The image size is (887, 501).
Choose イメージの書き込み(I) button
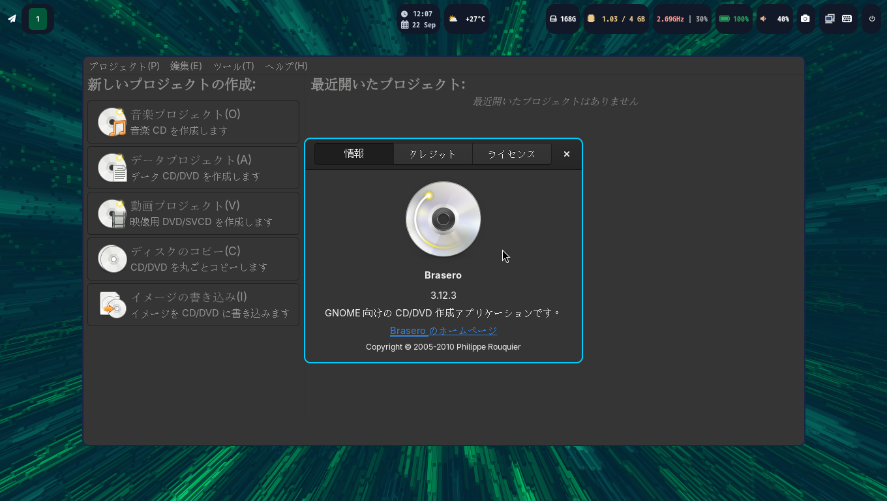(193, 305)
